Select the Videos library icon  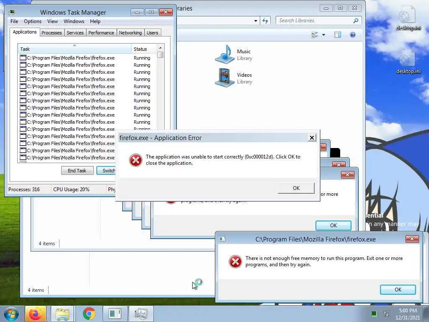pos(225,78)
